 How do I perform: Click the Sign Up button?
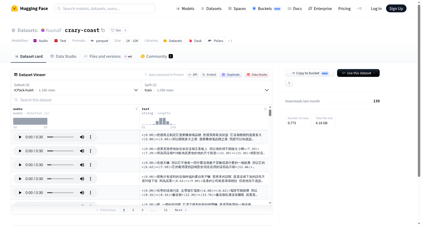click(396, 8)
